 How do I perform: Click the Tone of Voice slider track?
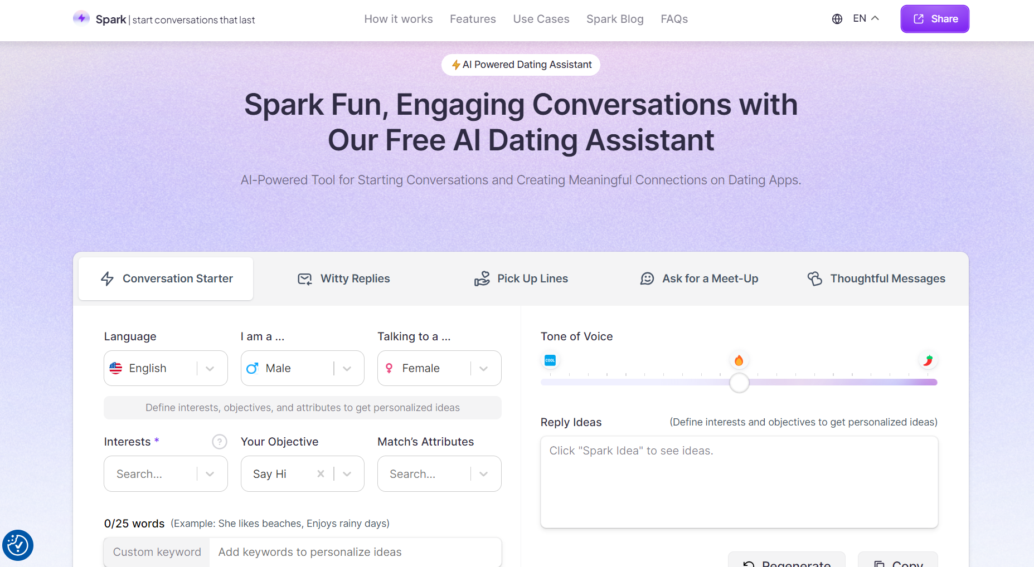click(x=739, y=382)
